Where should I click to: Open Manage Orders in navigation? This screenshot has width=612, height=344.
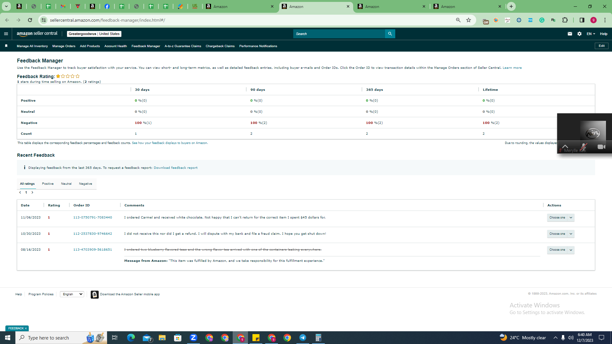click(x=64, y=46)
